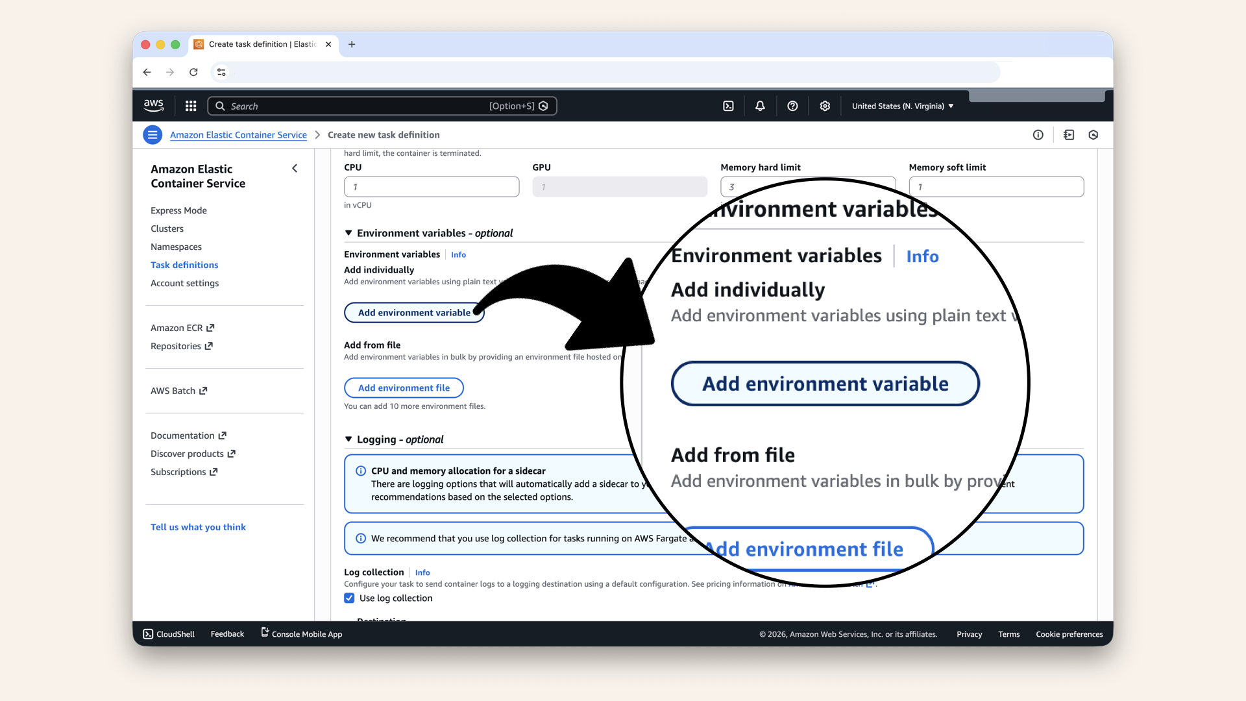Click the Tell us what you think link
Screen dimensions: 1246x701
[x=198, y=527]
